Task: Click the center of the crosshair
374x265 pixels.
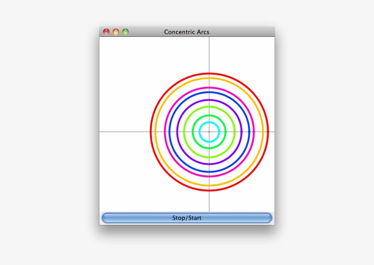Action: point(209,132)
